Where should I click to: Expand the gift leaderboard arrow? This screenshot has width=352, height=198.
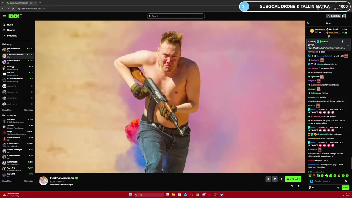coord(329,36)
